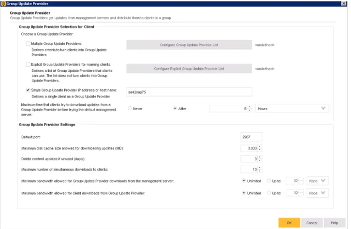
Task: Click the shield icon in title bar
Action: click(3, 3)
